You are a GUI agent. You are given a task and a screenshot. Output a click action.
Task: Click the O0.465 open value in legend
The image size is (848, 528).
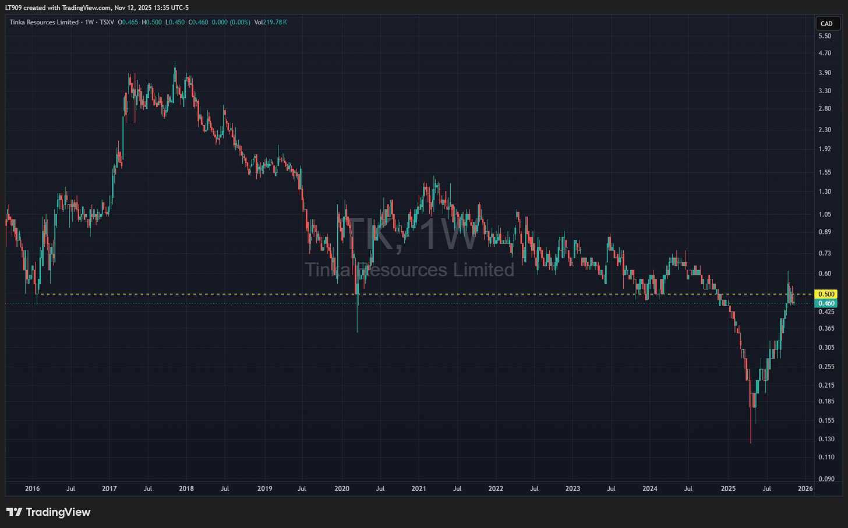(128, 22)
